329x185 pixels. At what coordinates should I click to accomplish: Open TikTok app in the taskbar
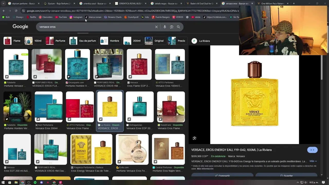pyautogui.click(x=60, y=182)
